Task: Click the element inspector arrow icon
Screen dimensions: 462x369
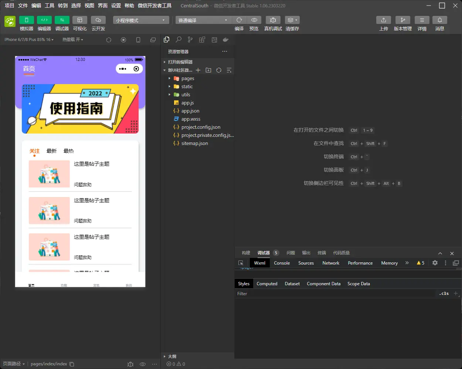Action: point(241,263)
